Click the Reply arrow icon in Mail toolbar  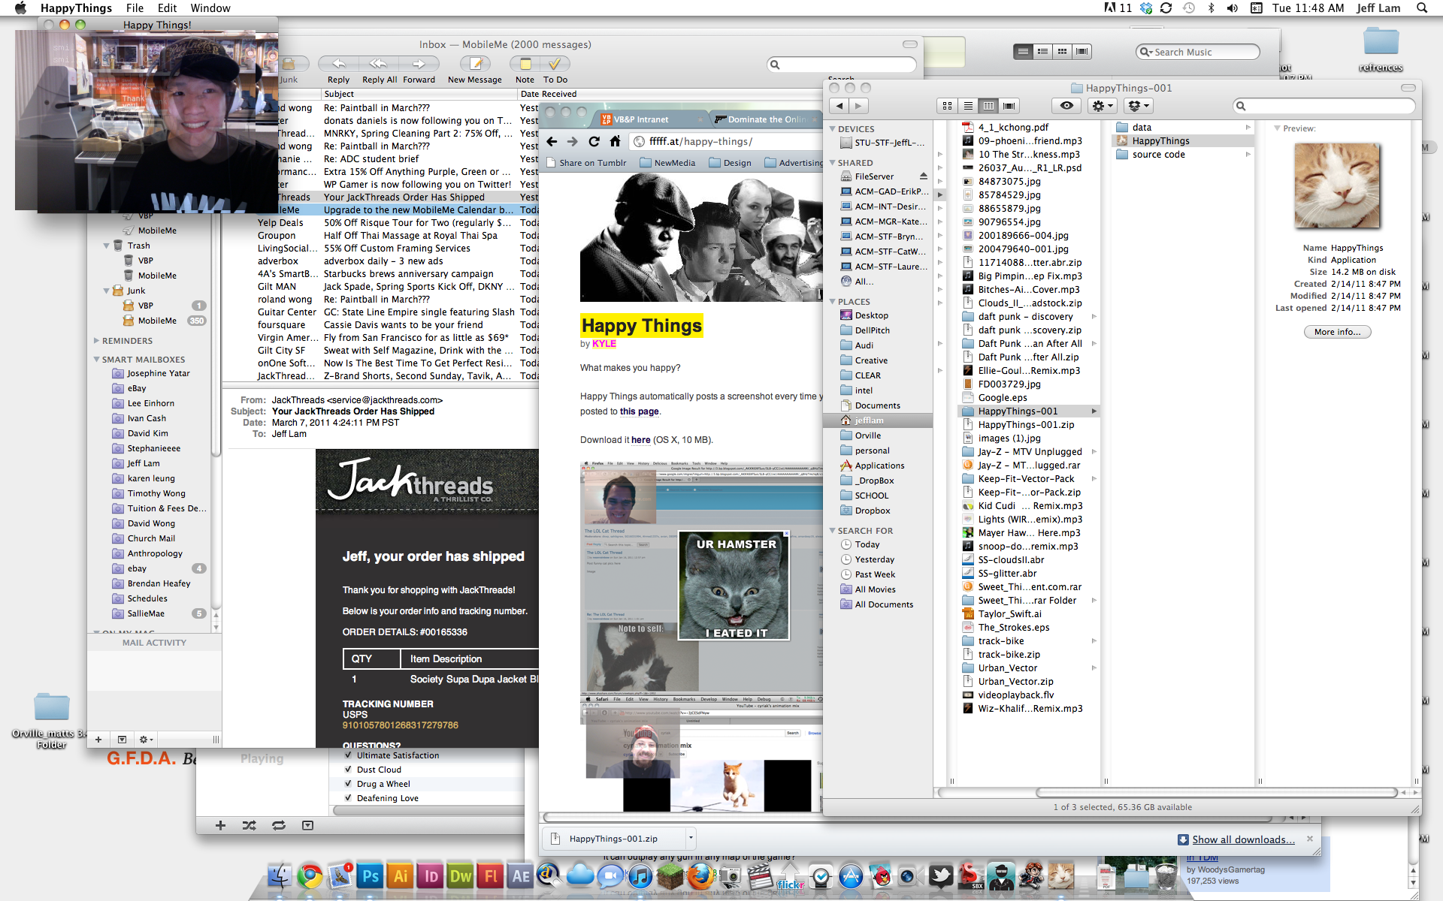coord(338,64)
